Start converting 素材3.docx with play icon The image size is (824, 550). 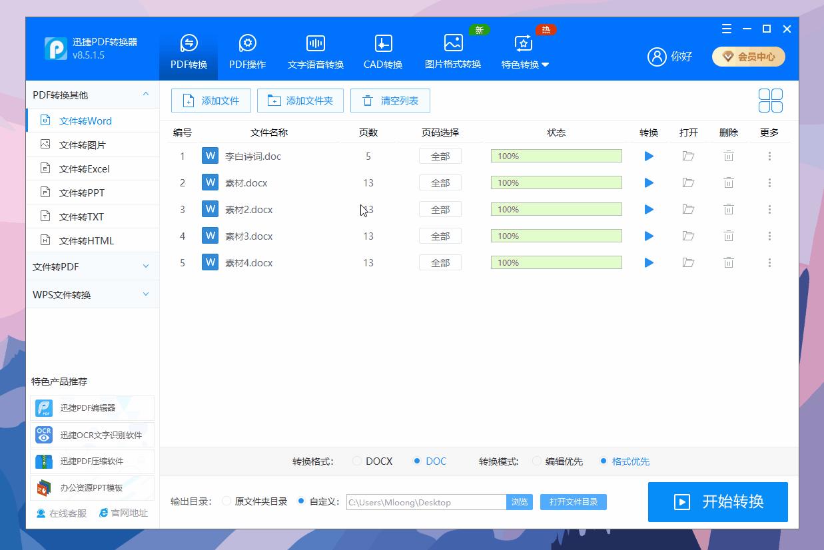(x=649, y=236)
